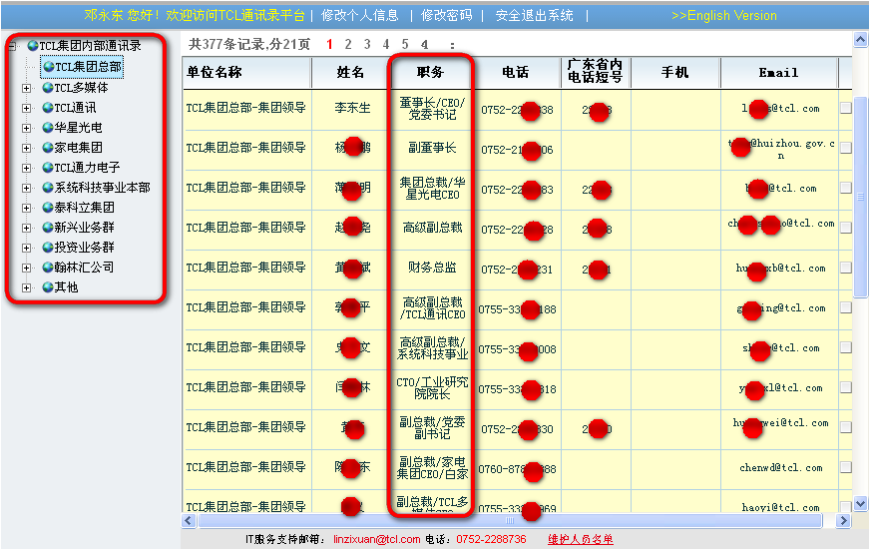
Task: Click globe icon beside 华星光电
Action: 48,128
